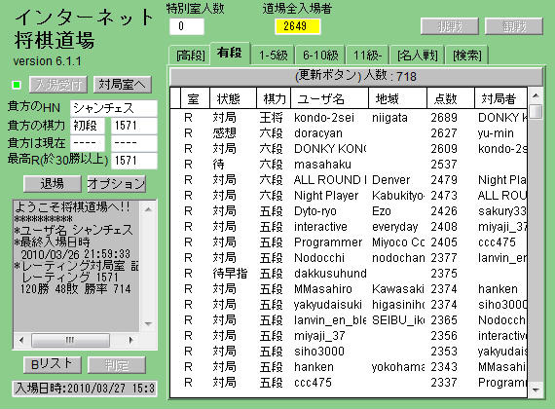Select user ccc475 in the user name column
This screenshot has height=409, width=555.
click(x=313, y=383)
